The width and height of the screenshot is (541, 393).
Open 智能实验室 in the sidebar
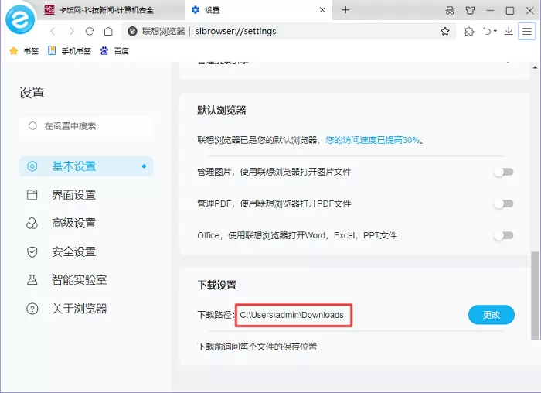(x=86, y=280)
